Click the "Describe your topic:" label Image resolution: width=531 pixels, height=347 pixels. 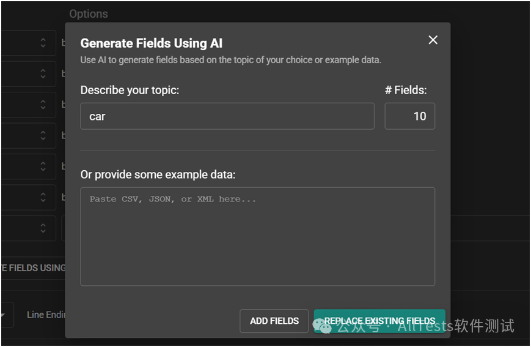tap(130, 90)
